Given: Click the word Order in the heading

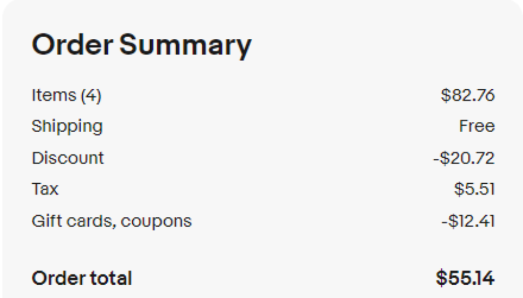Looking at the screenshot, I should (73, 45).
